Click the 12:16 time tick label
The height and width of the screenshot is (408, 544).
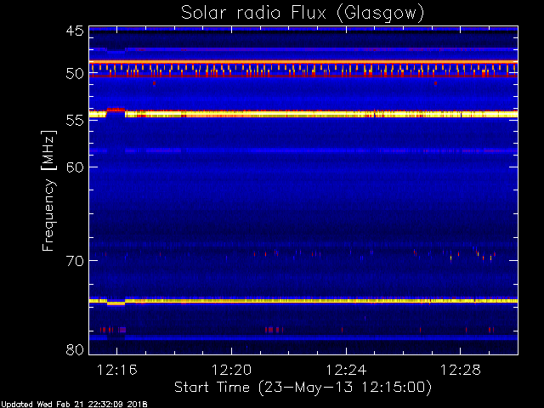[117, 370]
